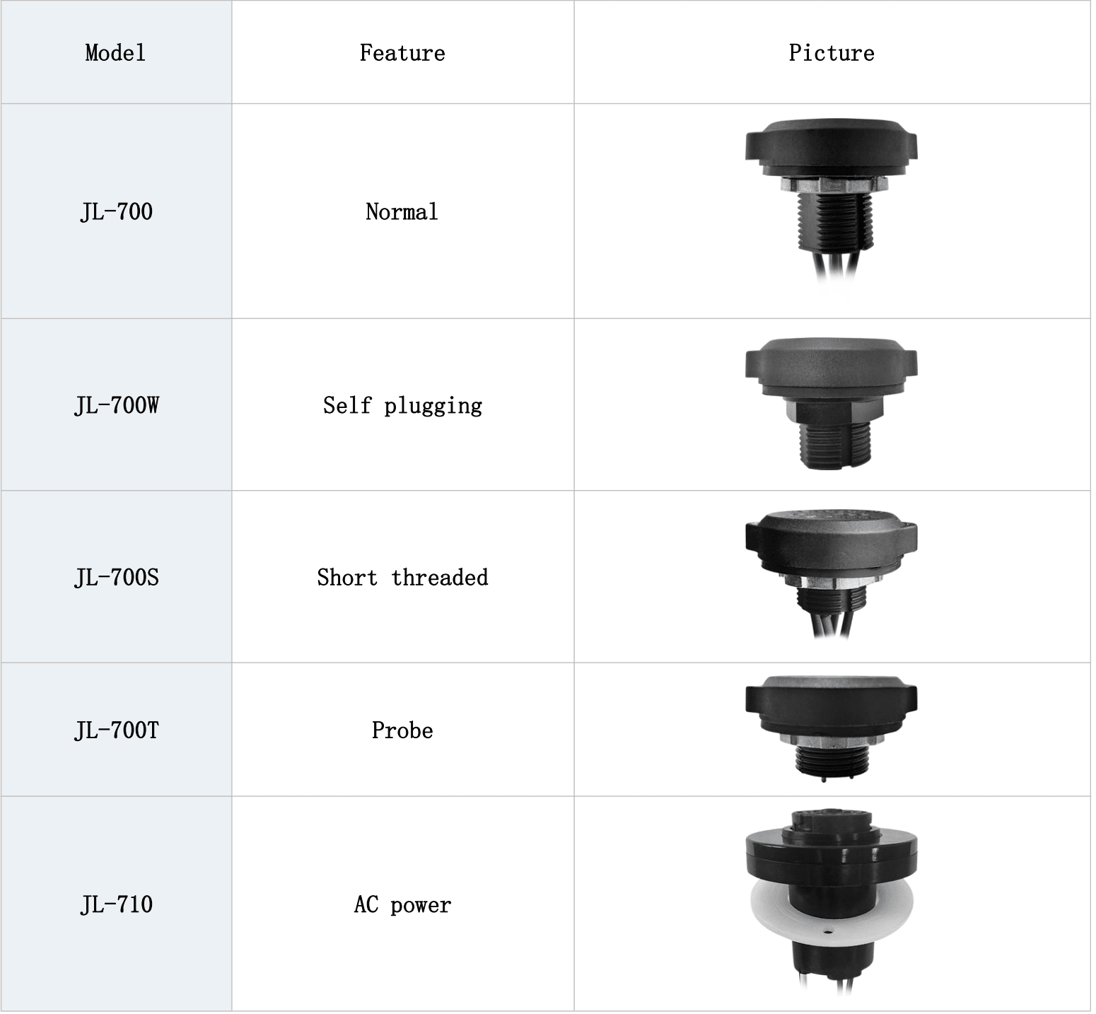
Task: Click the Model column header
Action: (115, 52)
